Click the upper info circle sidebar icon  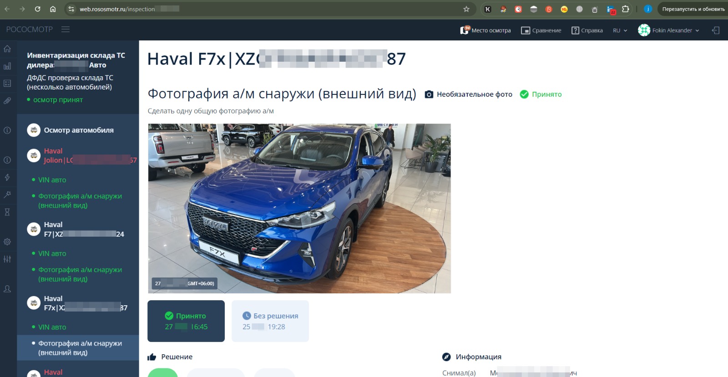point(7,130)
